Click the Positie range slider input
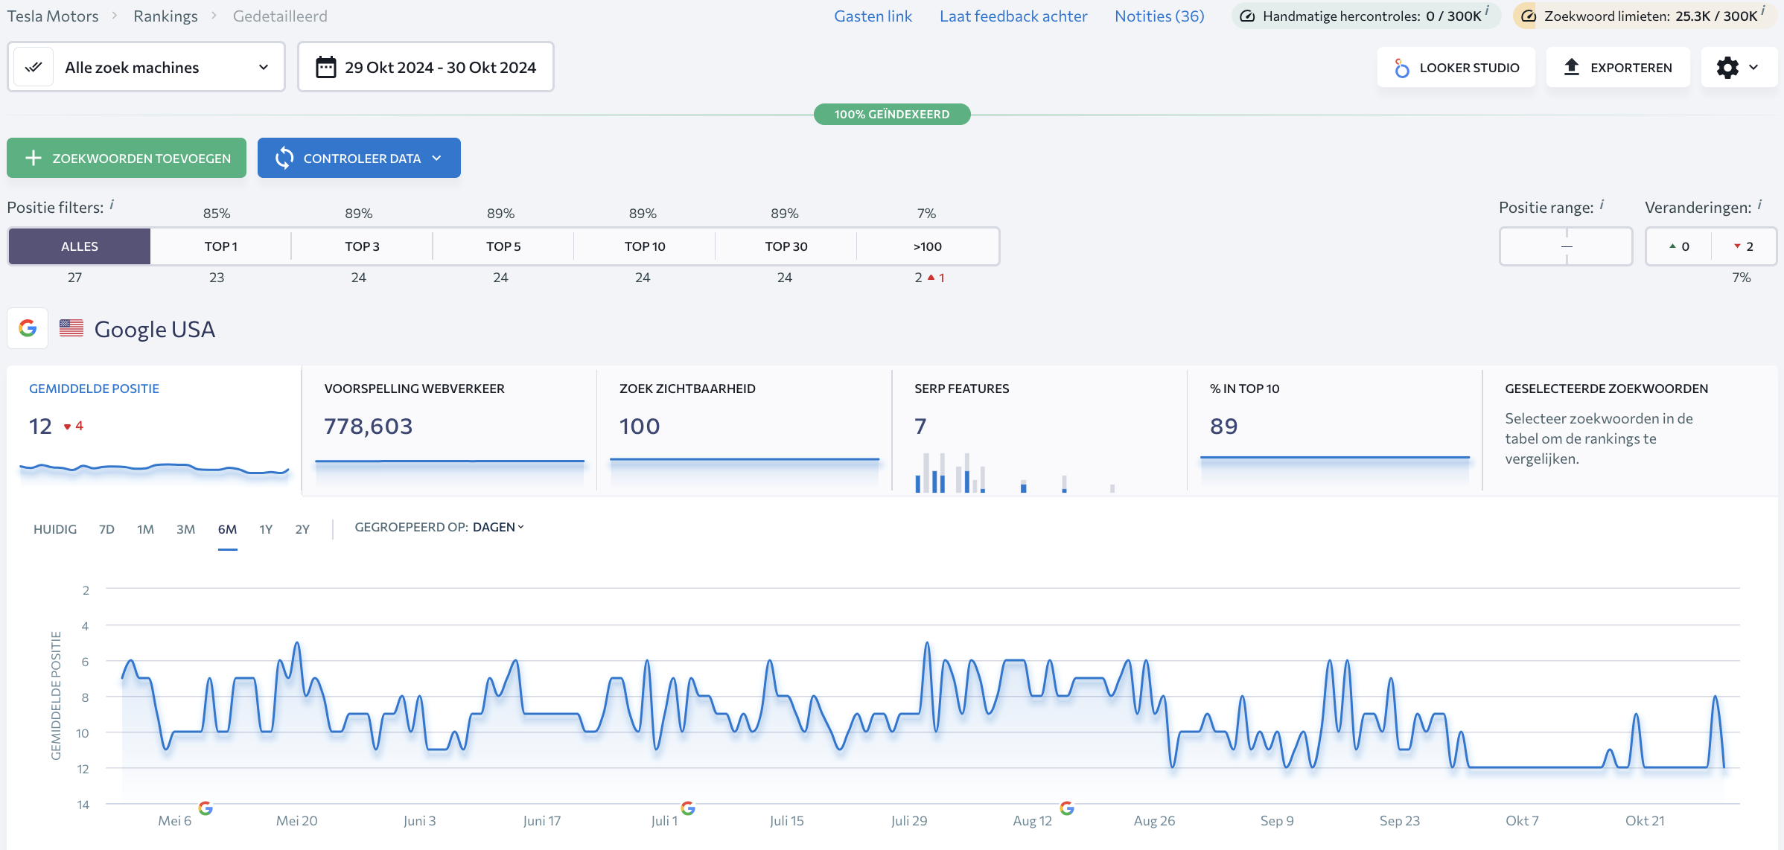 coord(1566,246)
